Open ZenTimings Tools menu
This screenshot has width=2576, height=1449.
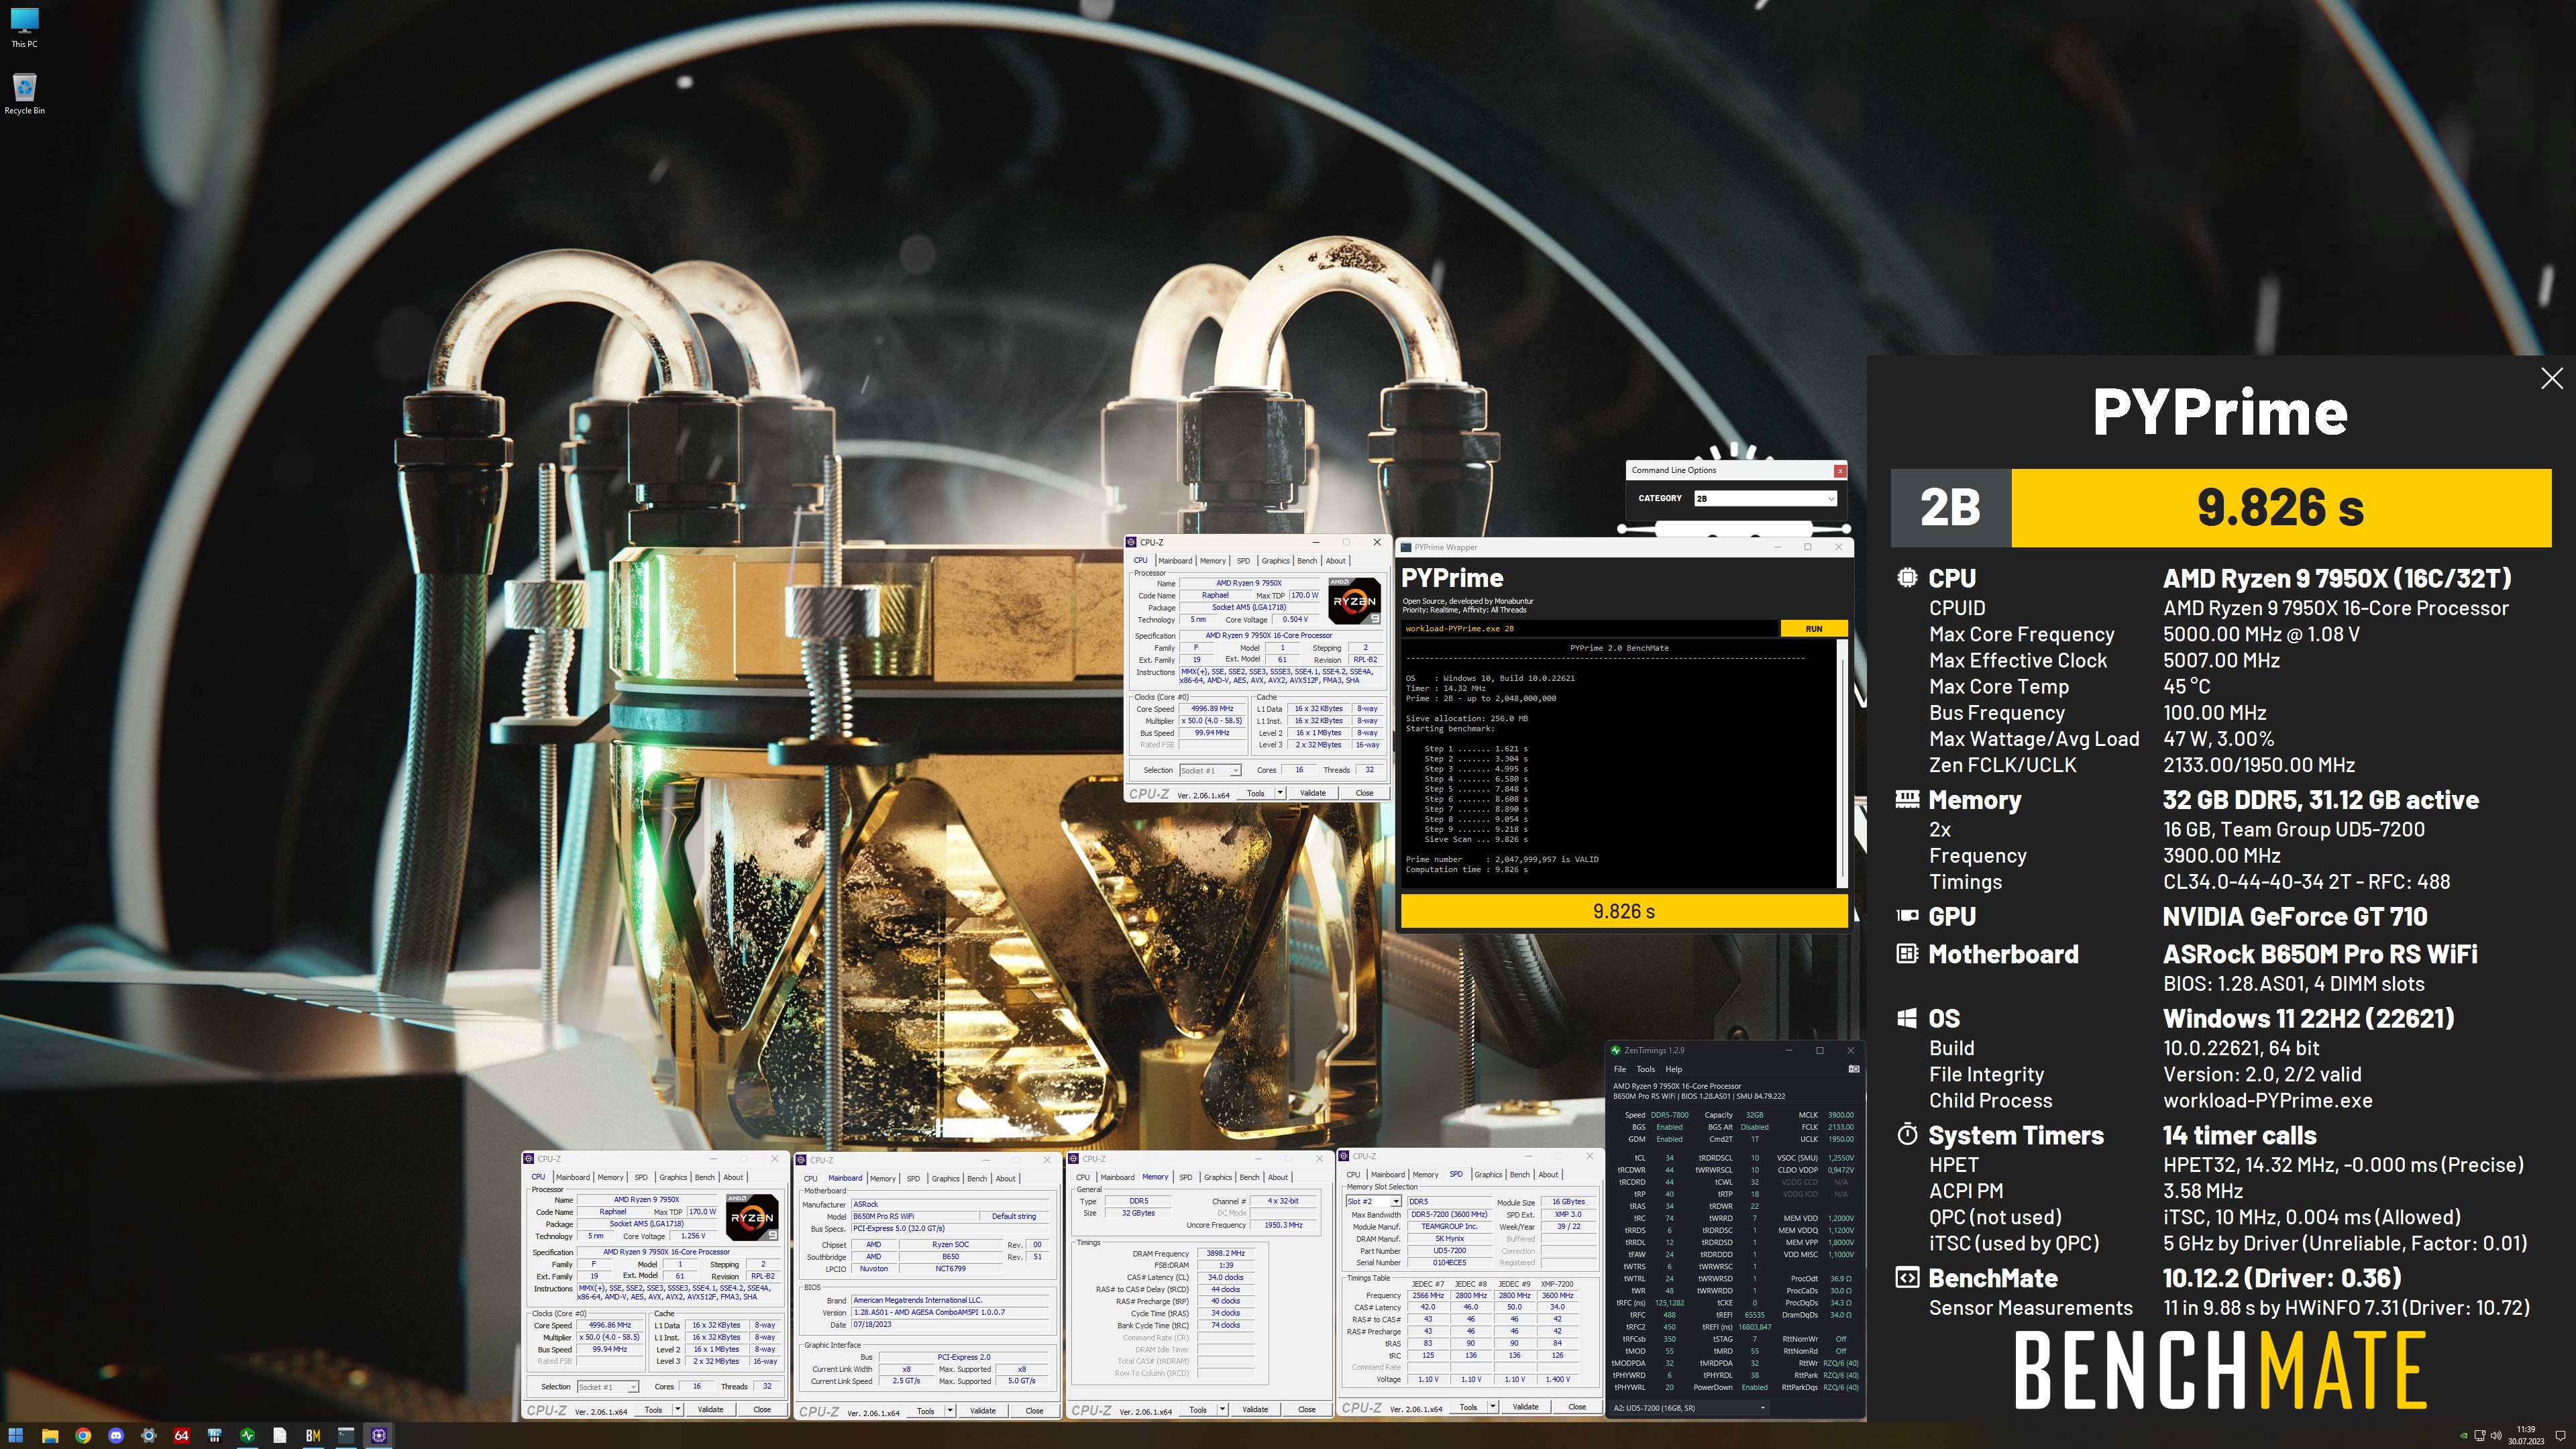pos(1645,1069)
